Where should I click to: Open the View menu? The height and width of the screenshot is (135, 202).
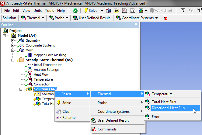coord(26,11)
